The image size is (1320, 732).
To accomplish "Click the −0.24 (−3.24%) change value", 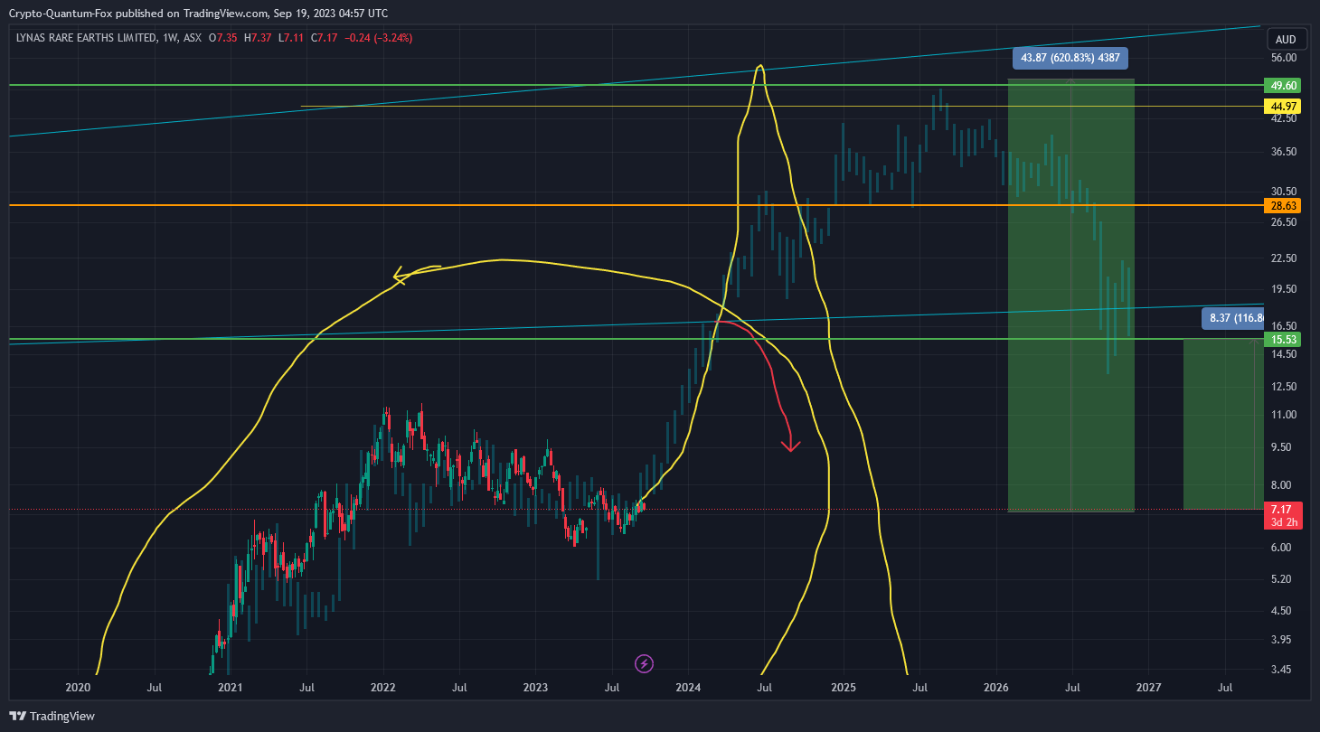I will [x=380, y=38].
